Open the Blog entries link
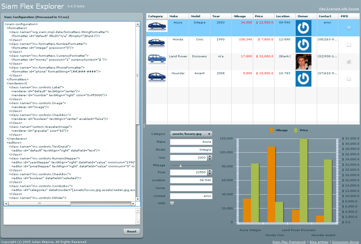 (319, 242)
